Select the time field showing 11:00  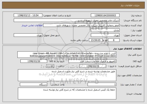pyautogui.click(x=50, y=66)
